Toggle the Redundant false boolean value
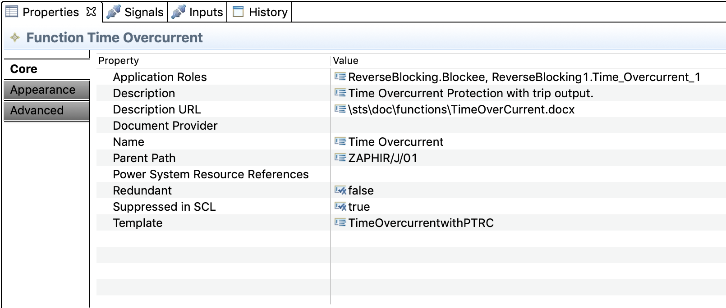The image size is (726, 308). 360,190
